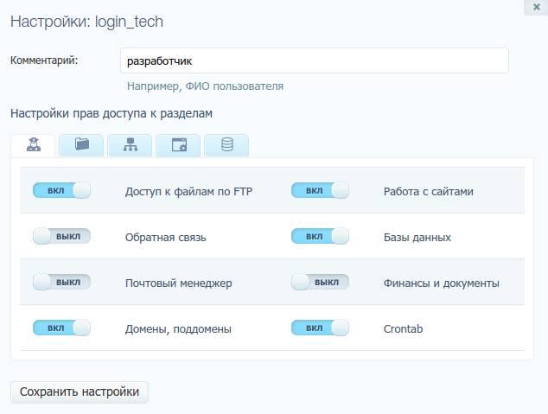Open the network structure tab icon
The width and height of the screenshot is (548, 414).
pyautogui.click(x=131, y=145)
